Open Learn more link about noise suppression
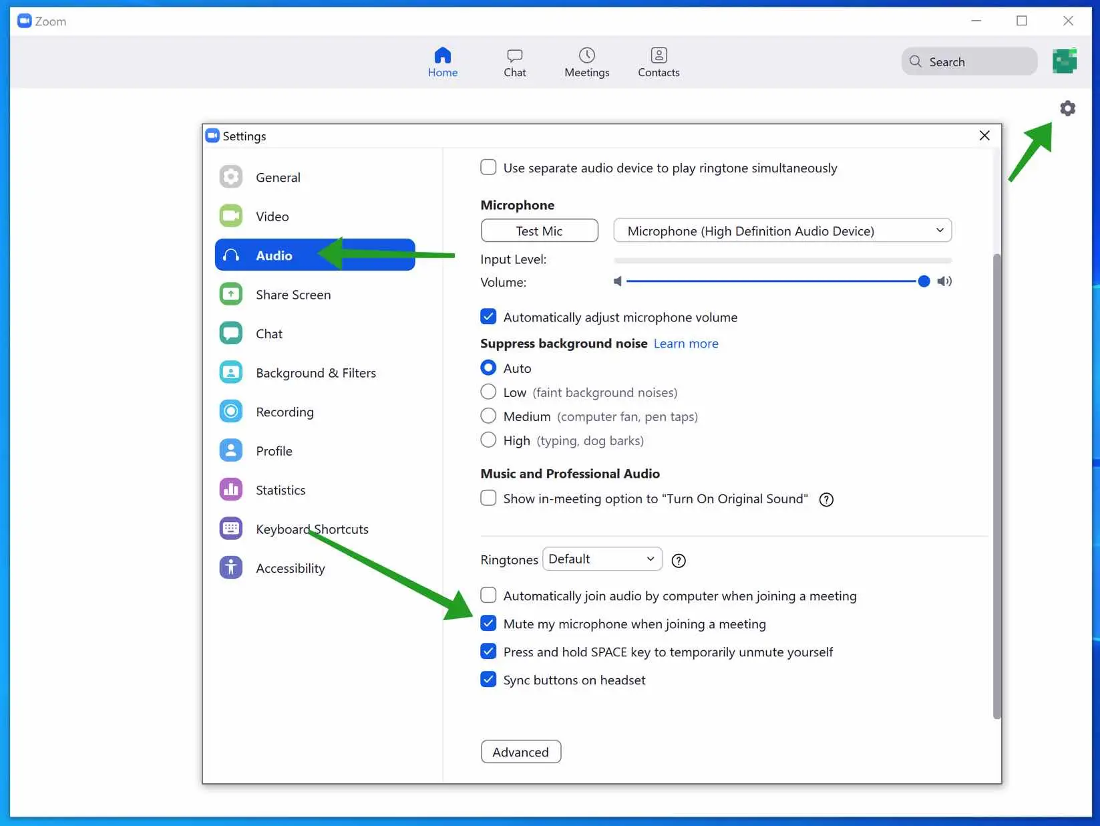The width and height of the screenshot is (1100, 826). click(x=686, y=343)
